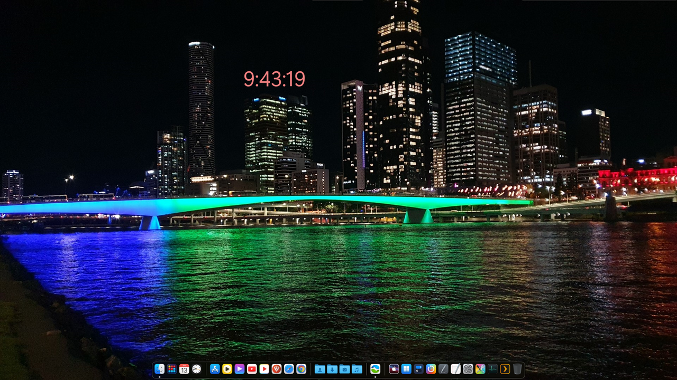The width and height of the screenshot is (677, 380).
Task: Open the Trash
Action: 516,370
